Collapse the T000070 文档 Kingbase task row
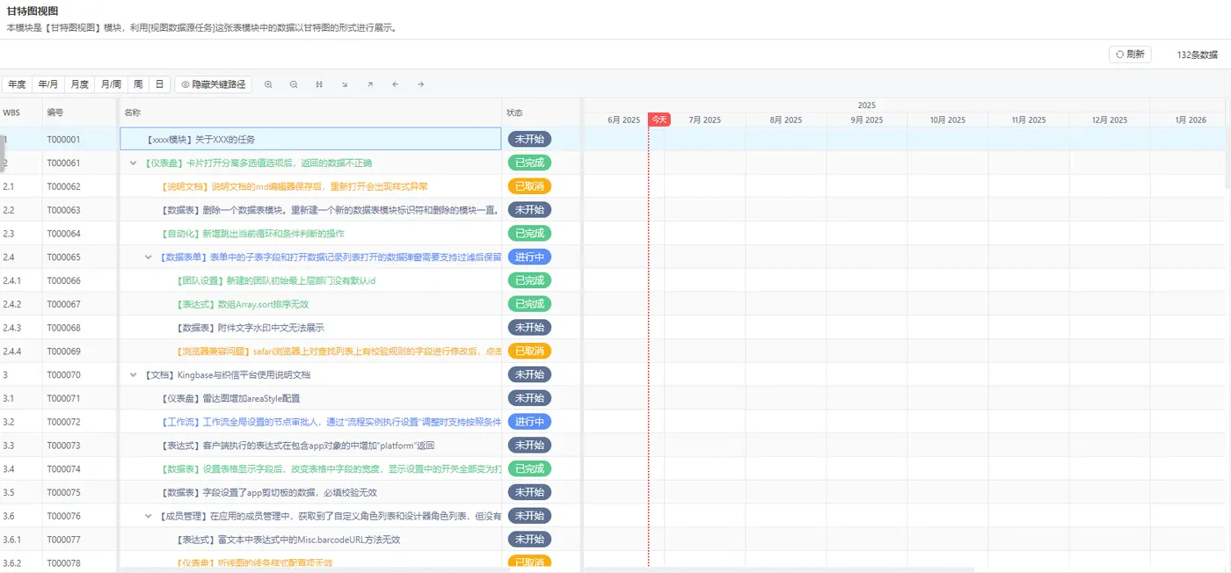This screenshot has height=573, width=1231. tap(134, 374)
